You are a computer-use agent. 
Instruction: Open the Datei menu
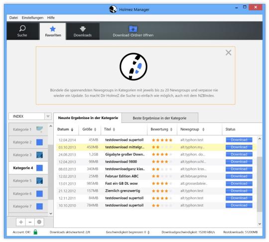pyautogui.click(x=13, y=17)
